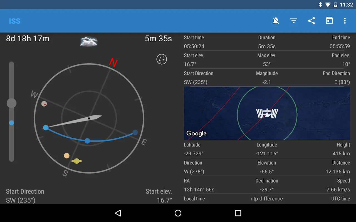Tap the peach-colored planet dot near south
Viewport: 356px width, 222px height.
66,156
